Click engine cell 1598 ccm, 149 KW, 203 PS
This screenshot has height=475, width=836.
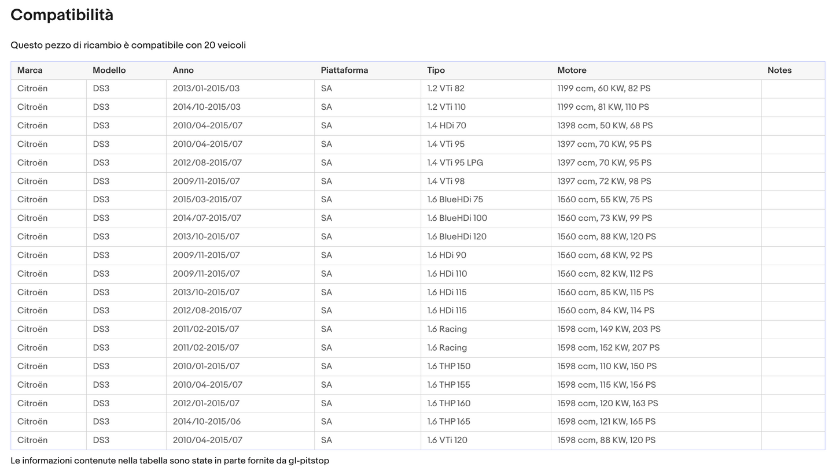coord(609,329)
